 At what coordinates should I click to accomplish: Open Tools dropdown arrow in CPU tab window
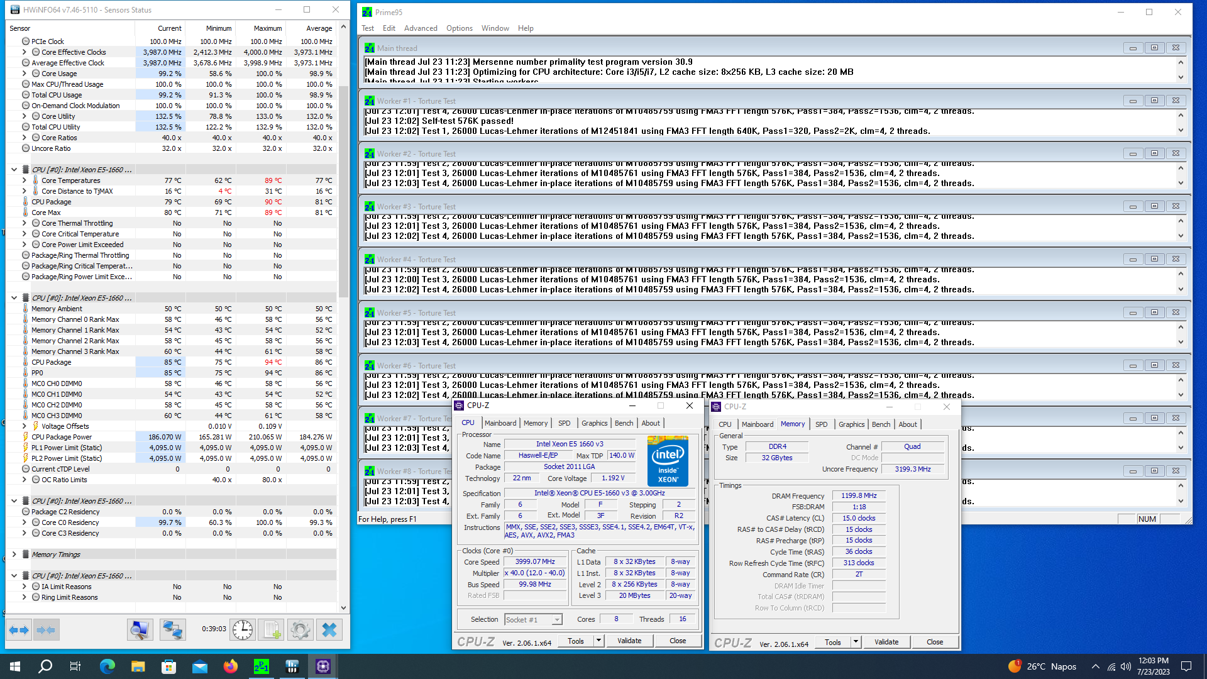pos(598,641)
